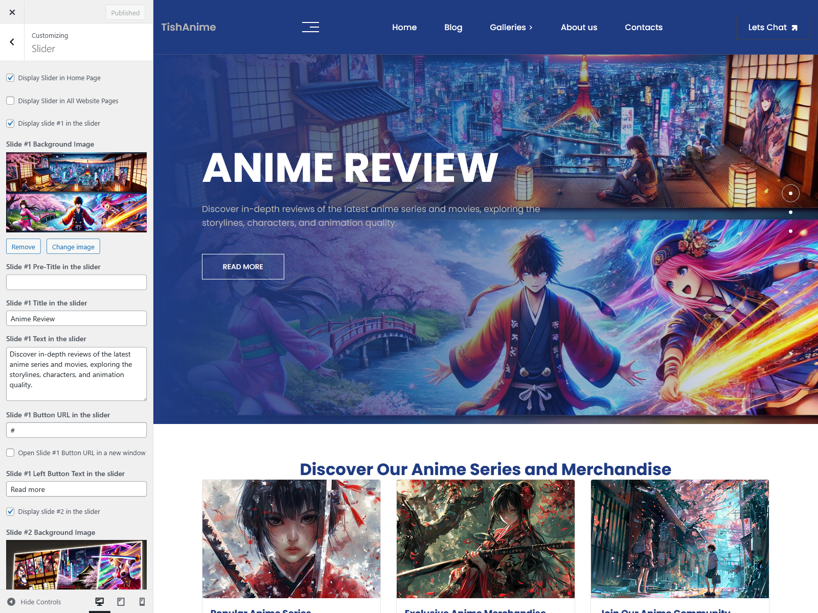Viewport: 818px width, 613px height.
Task: Select the third slider pagination dot
Action: click(790, 231)
